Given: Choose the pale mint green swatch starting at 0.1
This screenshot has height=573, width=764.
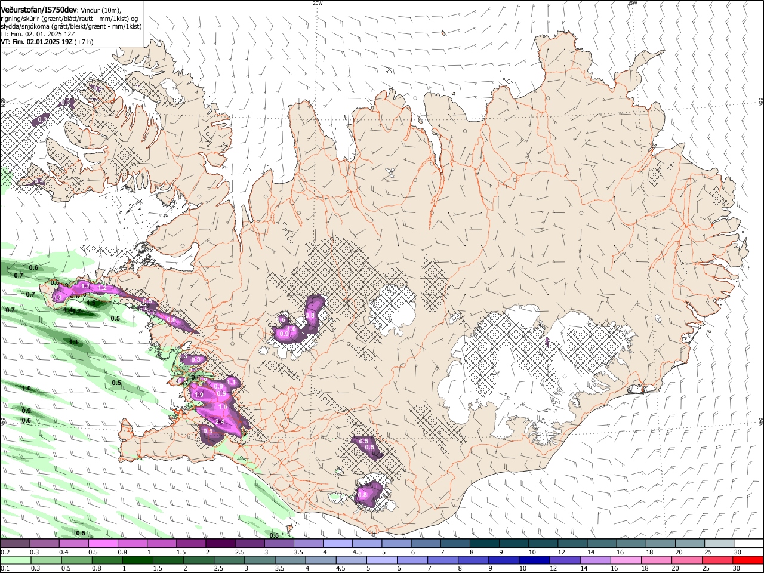Looking at the screenshot, I should tap(16, 560).
